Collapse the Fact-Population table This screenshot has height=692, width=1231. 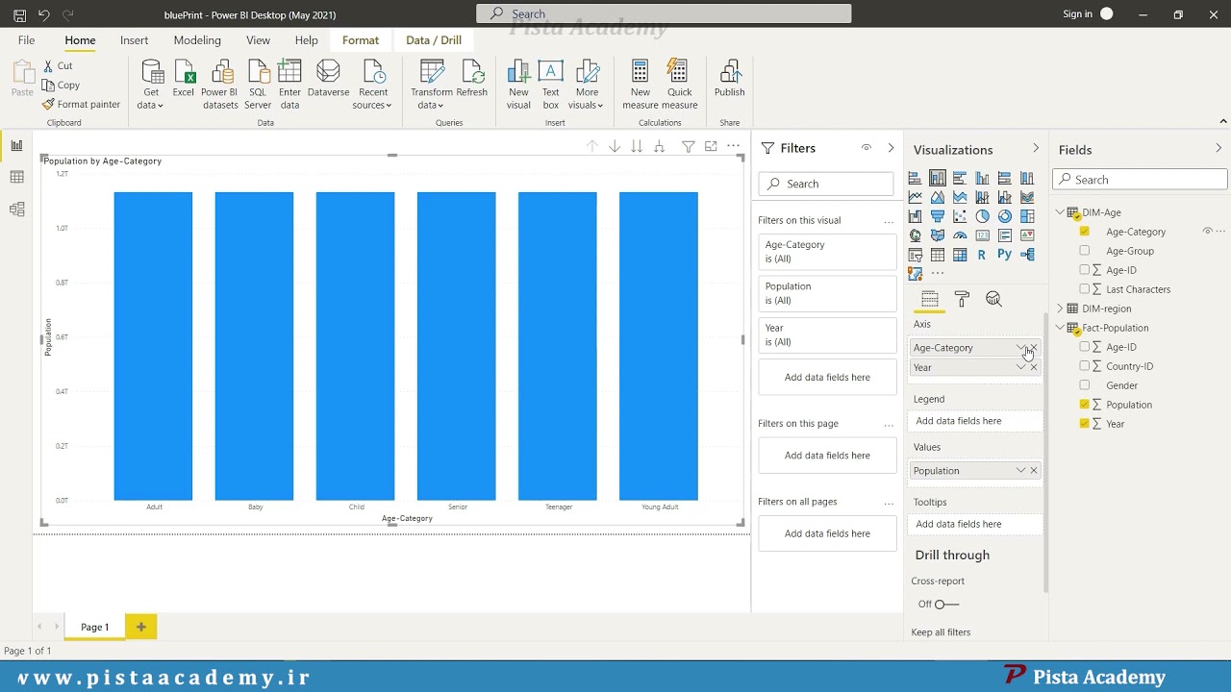pos(1060,328)
